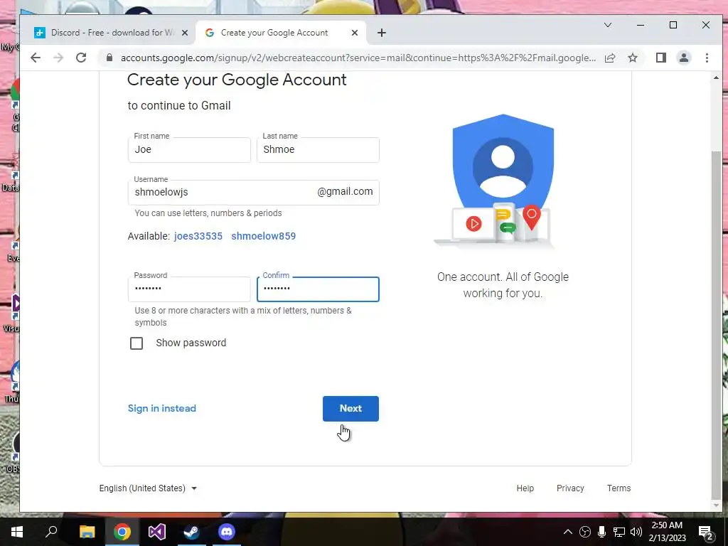
Task: Click the taskbar clock showing 2:50 AM
Action: pos(667,532)
